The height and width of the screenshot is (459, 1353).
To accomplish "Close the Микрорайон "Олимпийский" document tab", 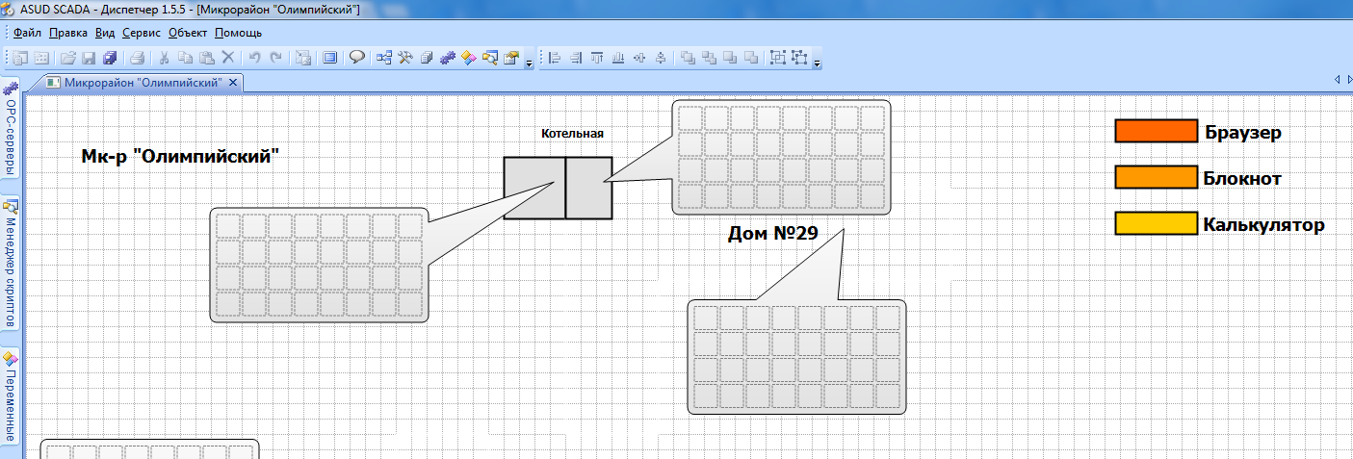I will (x=233, y=83).
